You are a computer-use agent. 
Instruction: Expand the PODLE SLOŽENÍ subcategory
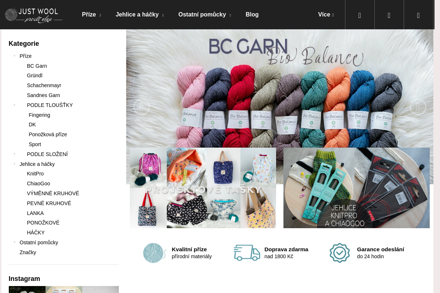[14, 154]
